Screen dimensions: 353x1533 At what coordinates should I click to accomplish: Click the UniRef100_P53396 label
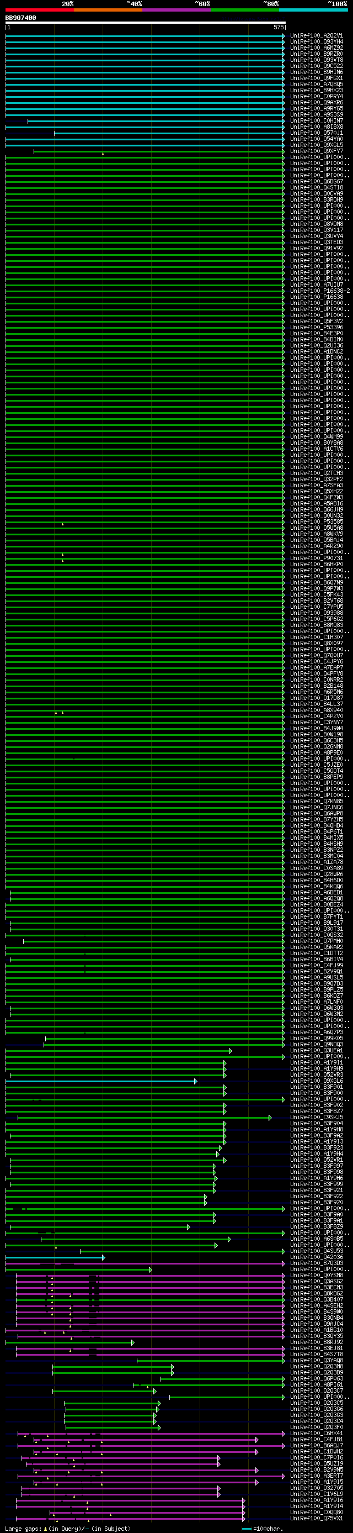316,327
